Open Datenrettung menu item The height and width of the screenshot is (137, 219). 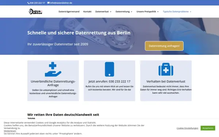click(x=123, y=12)
